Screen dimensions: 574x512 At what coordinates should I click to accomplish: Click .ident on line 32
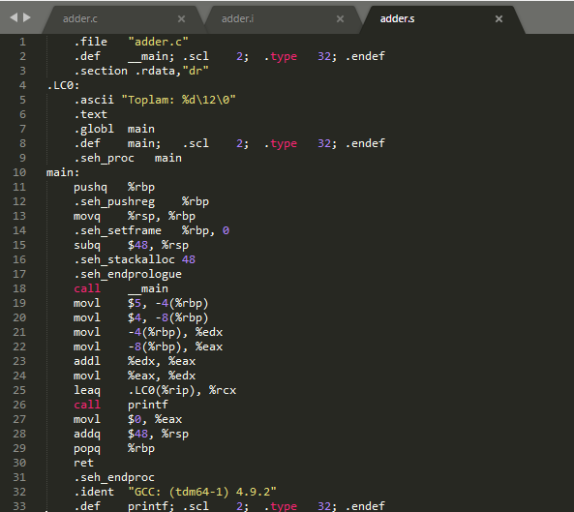coord(94,492)
